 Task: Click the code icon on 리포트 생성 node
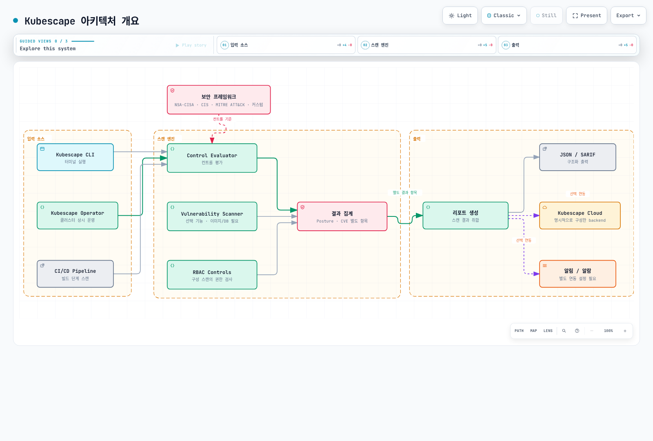[428, 207]
